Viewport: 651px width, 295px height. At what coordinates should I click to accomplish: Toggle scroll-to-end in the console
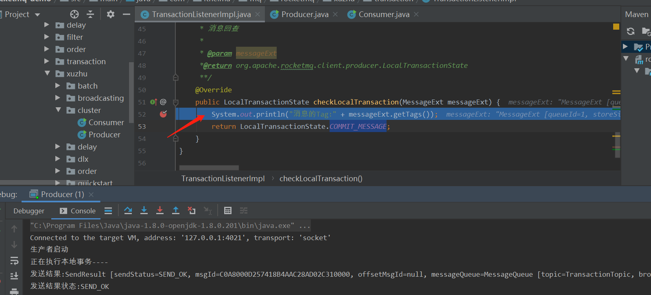(x=14, y=276)
